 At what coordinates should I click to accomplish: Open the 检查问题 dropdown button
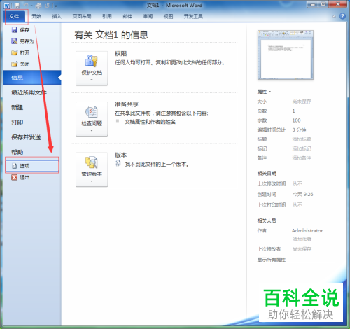click(92, 119)
